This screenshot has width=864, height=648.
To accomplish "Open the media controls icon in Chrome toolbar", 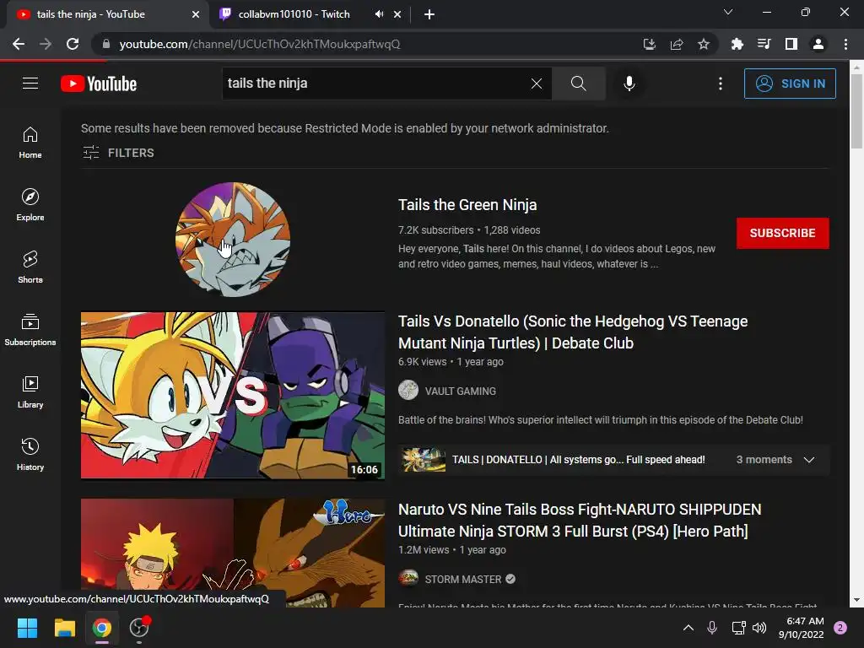I will 764,44.
